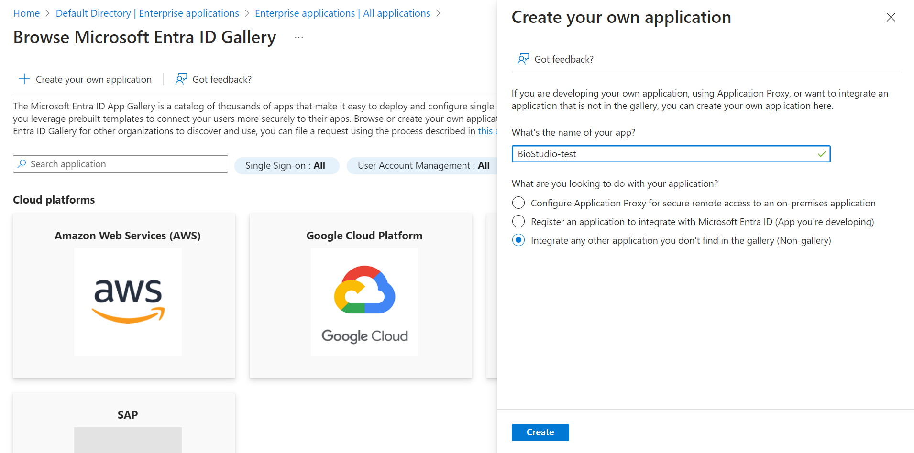Click the Google Cloud Platform card title
Screen dimensions: 914x453
click(364, 236)
